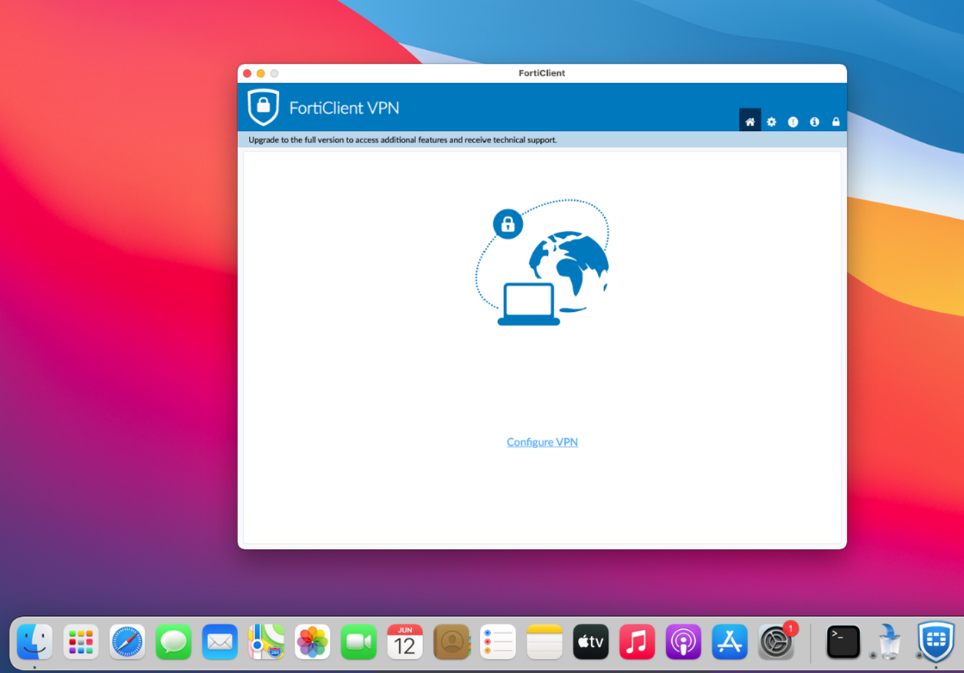Click the FortiClient shield icon in Dock
The height and width of the screenshot is (673, 964).
point(935,641)
